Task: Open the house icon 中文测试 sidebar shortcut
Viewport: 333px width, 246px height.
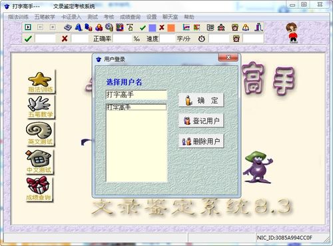Action: (x=39, y=161)
